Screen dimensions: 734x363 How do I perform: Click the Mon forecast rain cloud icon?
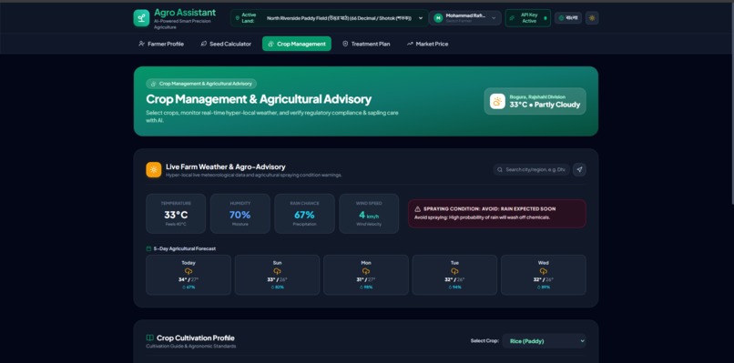[x=366, y=271]
